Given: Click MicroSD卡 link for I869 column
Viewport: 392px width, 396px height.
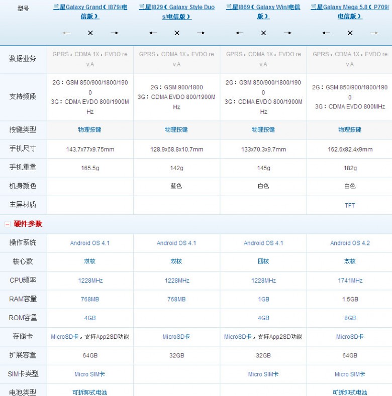Looking at the screenshot, I should [x=238, y=337].
